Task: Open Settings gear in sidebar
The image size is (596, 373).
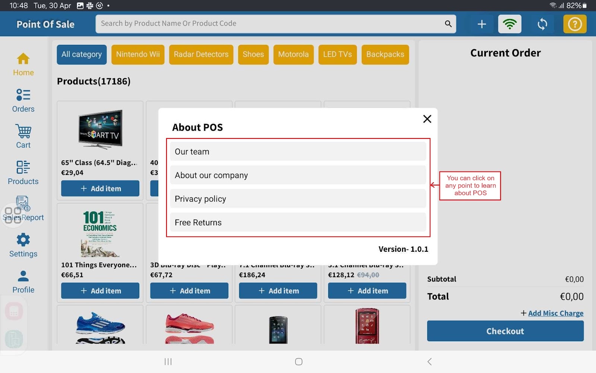Action: [x=23, y=245]
